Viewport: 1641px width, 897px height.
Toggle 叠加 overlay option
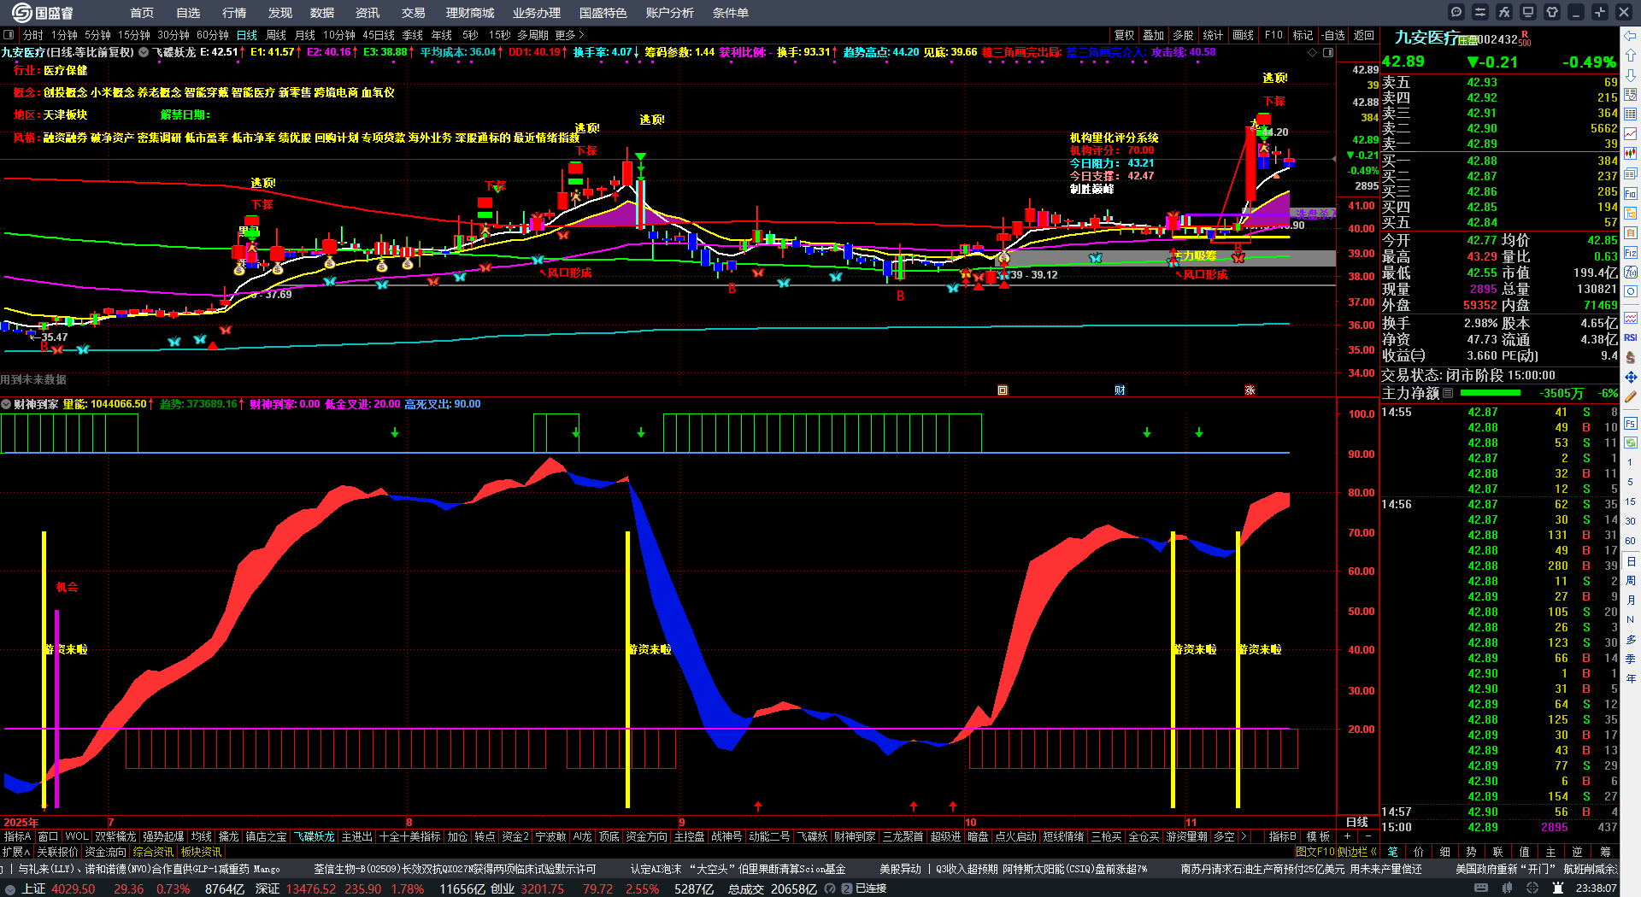(x=1154, y=35)
